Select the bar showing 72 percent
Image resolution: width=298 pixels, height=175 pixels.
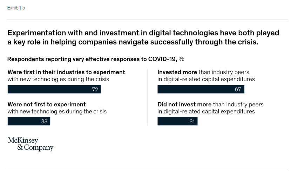(x=54, y=89)
